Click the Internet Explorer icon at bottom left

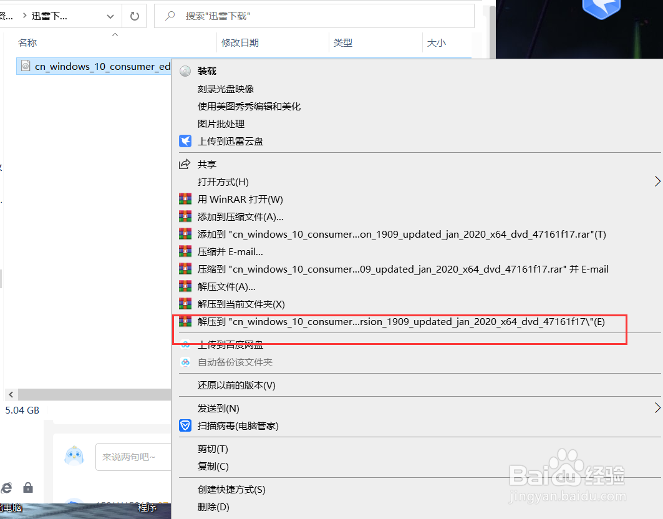(x=6, y=488)
